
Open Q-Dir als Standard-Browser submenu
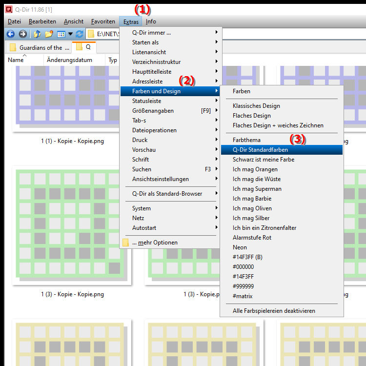click(x=170, y=194)
